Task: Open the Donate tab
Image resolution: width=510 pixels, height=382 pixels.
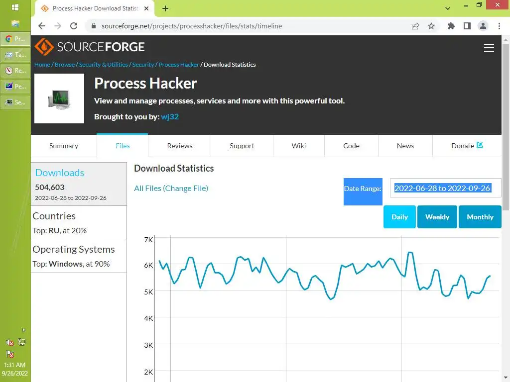Action: click(467, 146)
